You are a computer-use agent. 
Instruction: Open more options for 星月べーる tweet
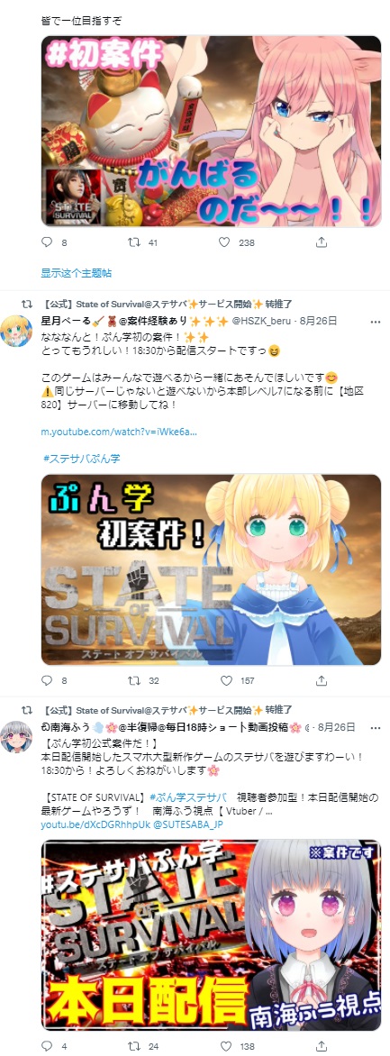(x=376, y=322)
